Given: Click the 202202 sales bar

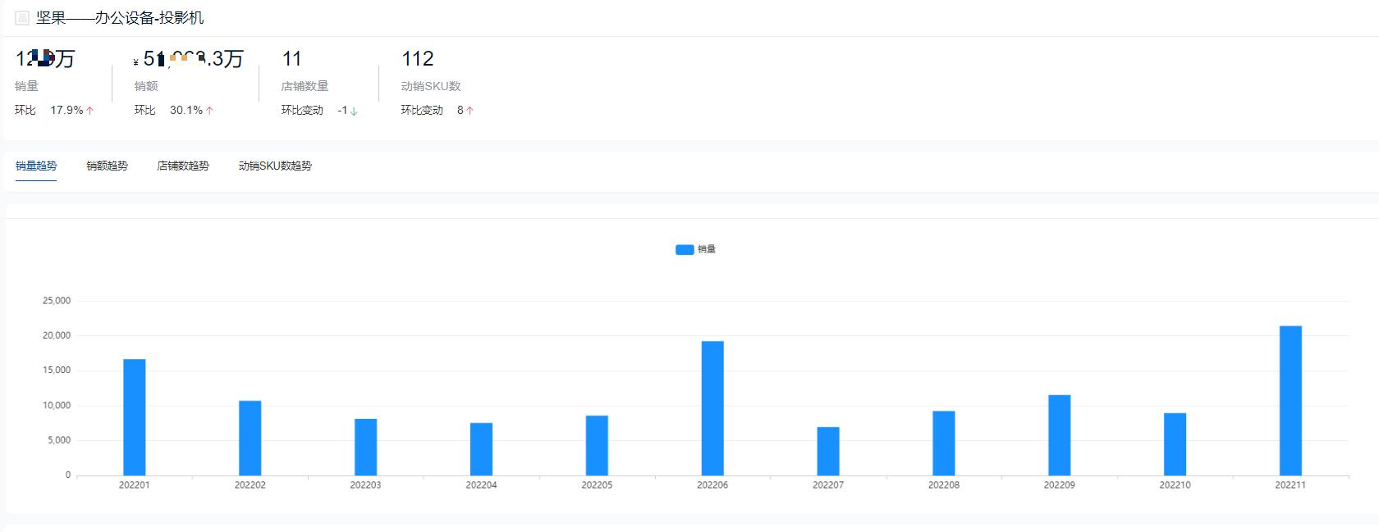Looking at the screenshot, I should point(250,438).
